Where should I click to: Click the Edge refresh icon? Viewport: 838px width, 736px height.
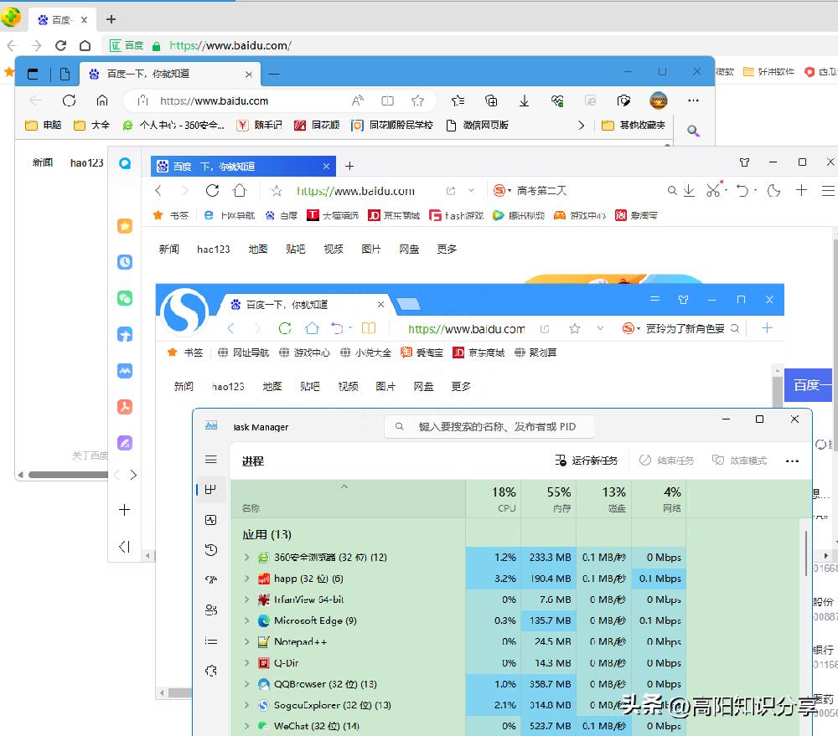pyautogui.click(x=69, y=100)
